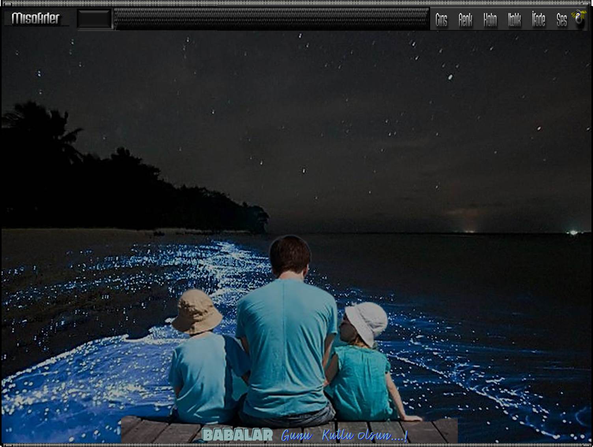Viewport: 593px width, 447px height.
Task: Click the dark square box beside Misafir
Action: [x=94, y=19]
